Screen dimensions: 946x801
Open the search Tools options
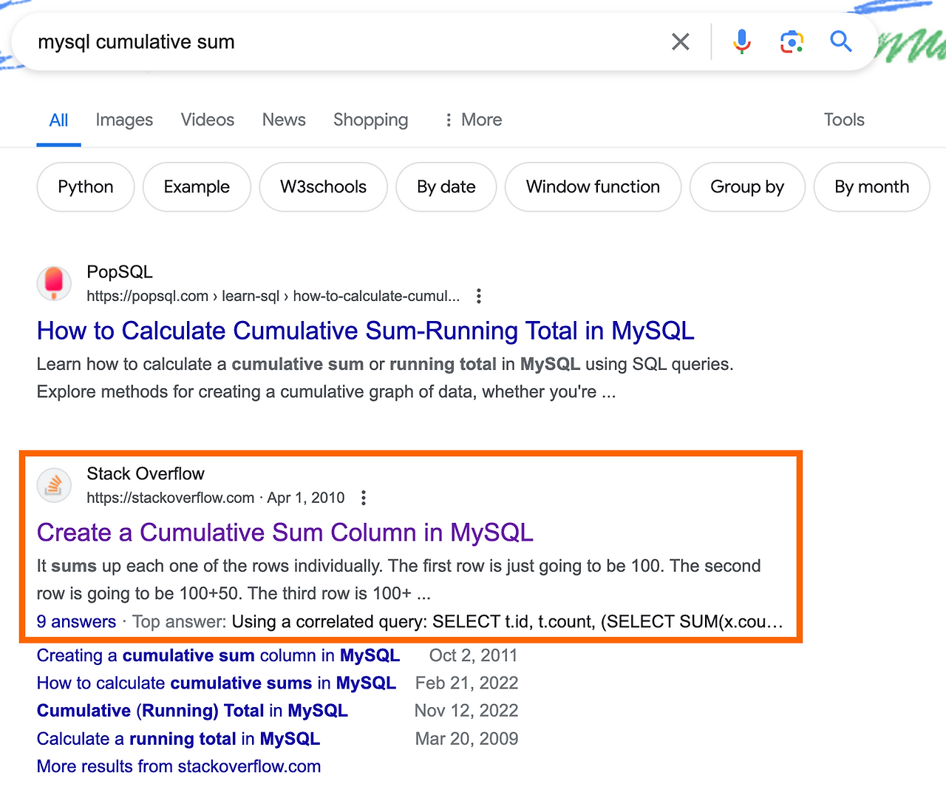[x=844, y=120]
